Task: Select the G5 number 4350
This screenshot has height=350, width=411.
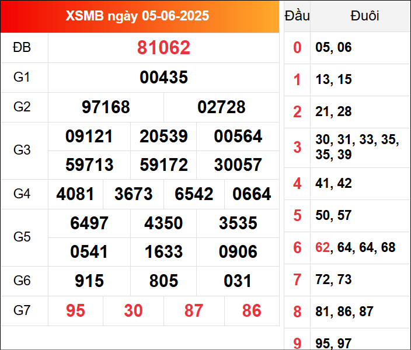Action: pyautogui.click(x=163, y=223)
